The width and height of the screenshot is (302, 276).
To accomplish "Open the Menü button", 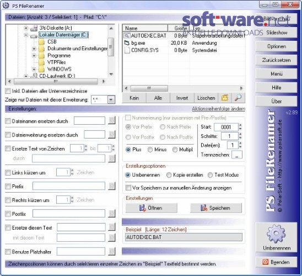I will click(x=277, y=73).
